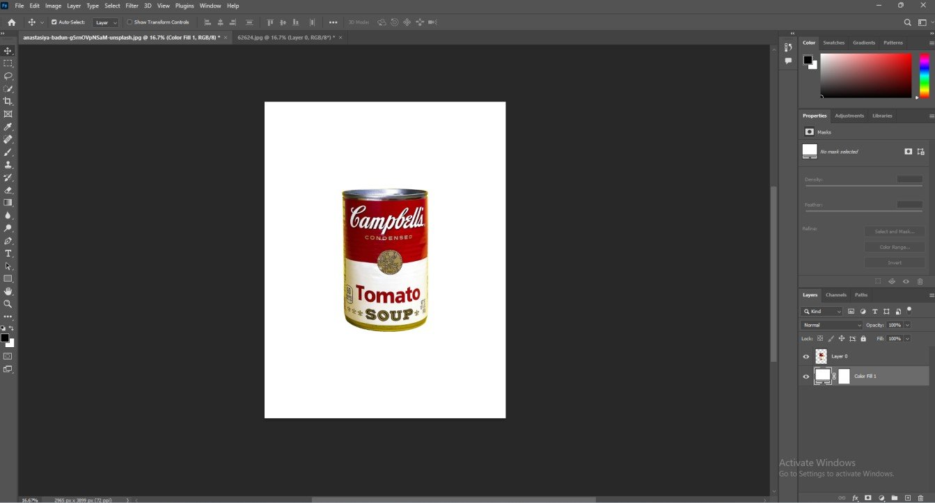Click the Create new layer icon
Screen dimensions: 935x503
click(x=907, y=498)
